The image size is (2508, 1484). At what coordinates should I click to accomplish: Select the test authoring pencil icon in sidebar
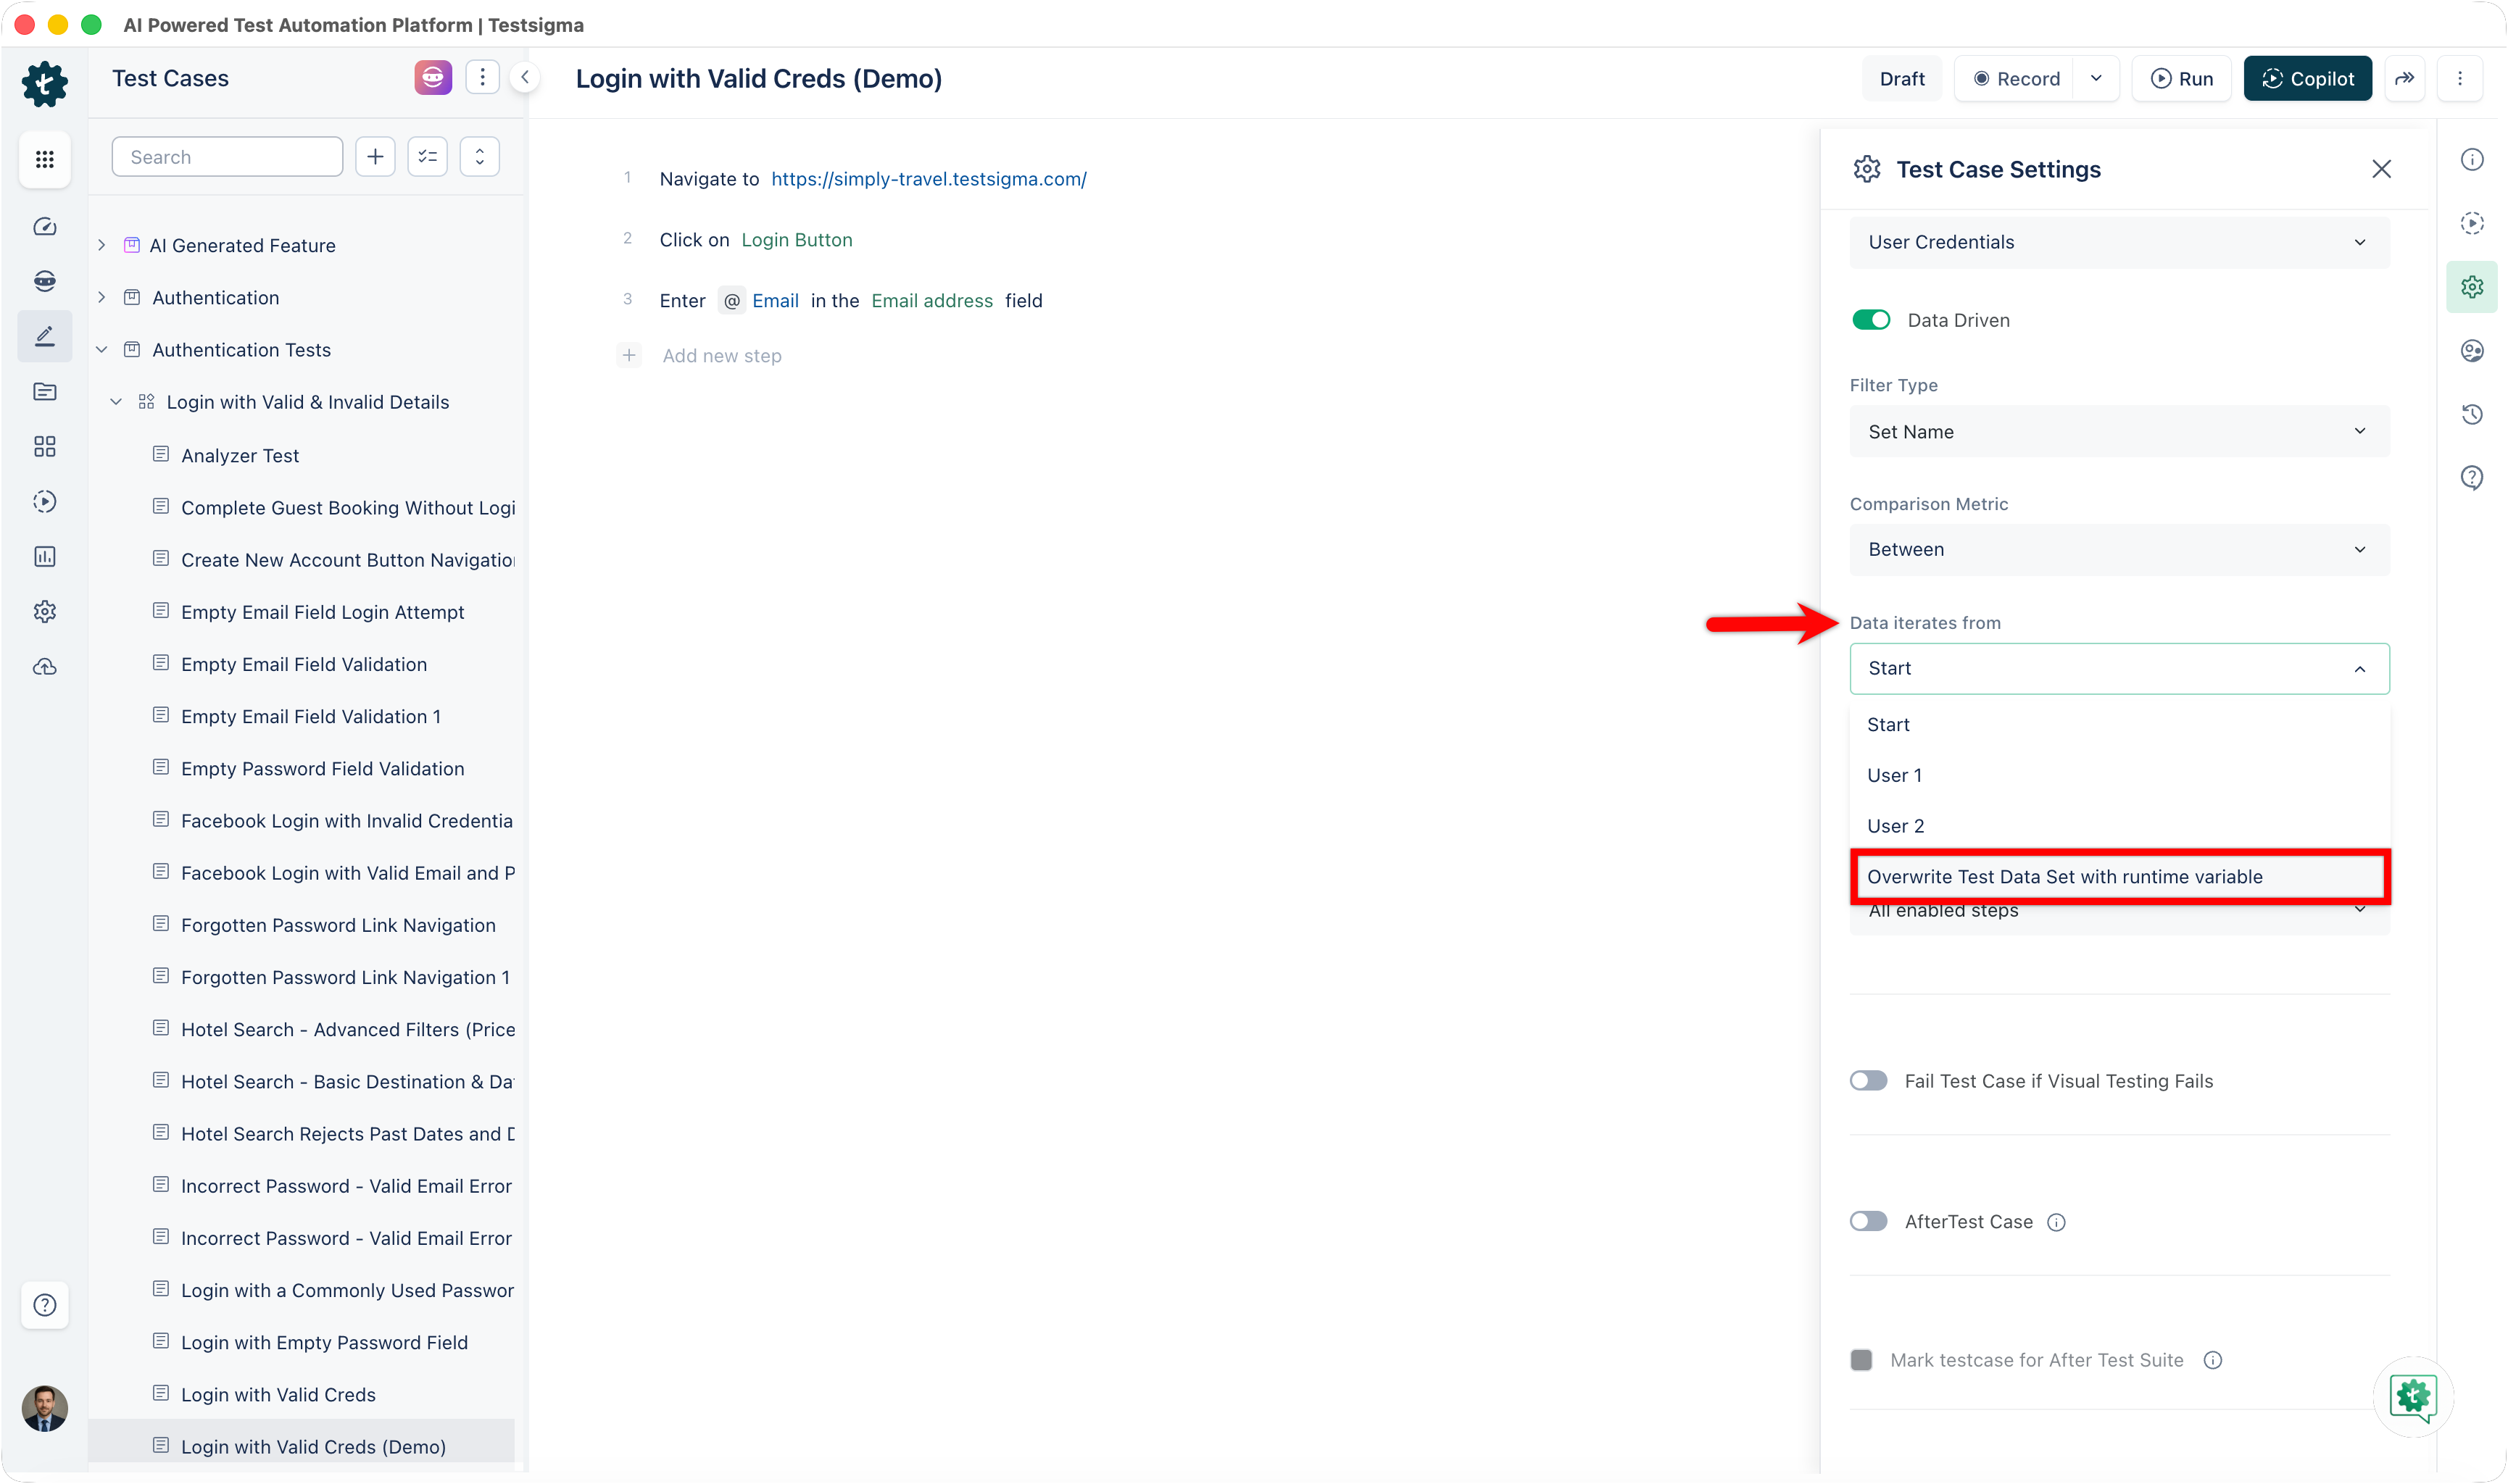point(44,336)
